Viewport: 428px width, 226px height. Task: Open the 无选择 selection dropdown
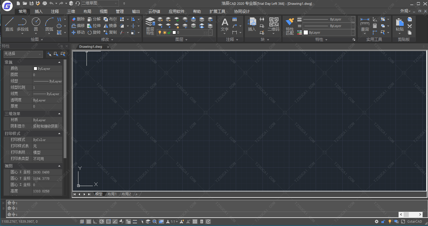[23, 54]
